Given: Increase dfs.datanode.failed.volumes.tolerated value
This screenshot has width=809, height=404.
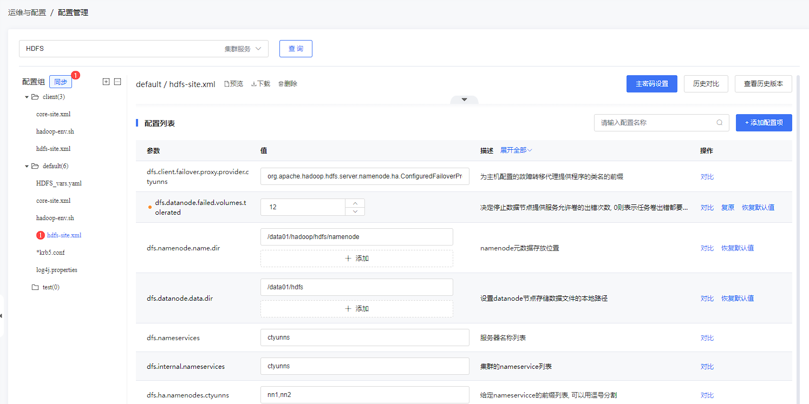Looking at the screenshot, I should tap(355, 203).
